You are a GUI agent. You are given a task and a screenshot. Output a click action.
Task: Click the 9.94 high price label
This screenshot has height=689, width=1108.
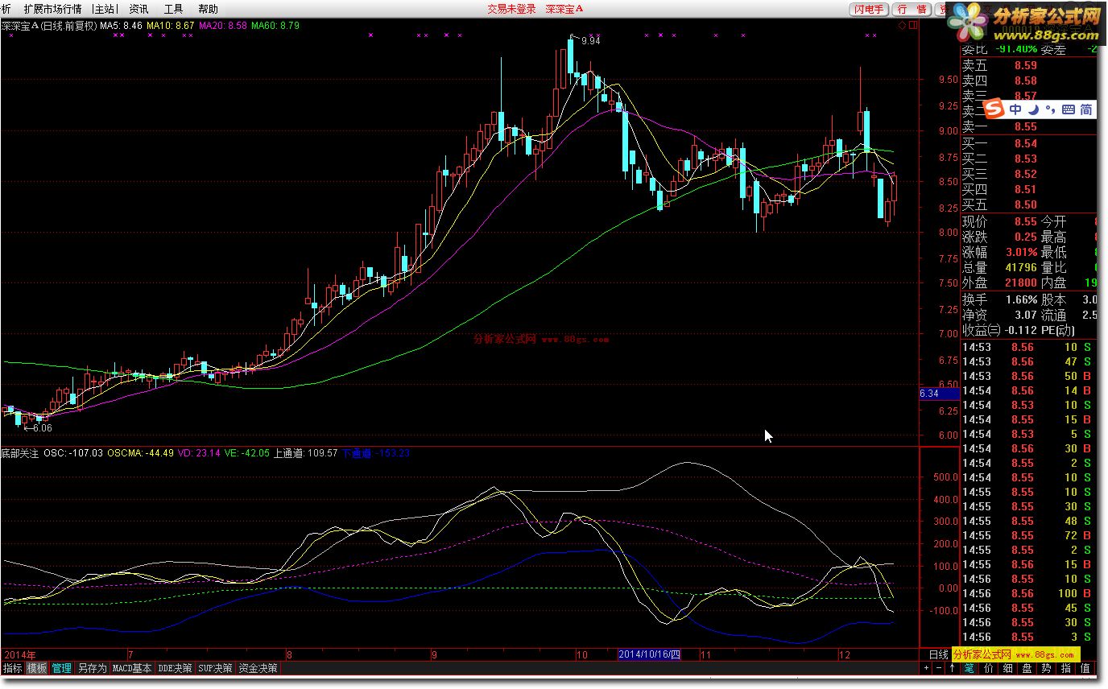tap(590, 40)
